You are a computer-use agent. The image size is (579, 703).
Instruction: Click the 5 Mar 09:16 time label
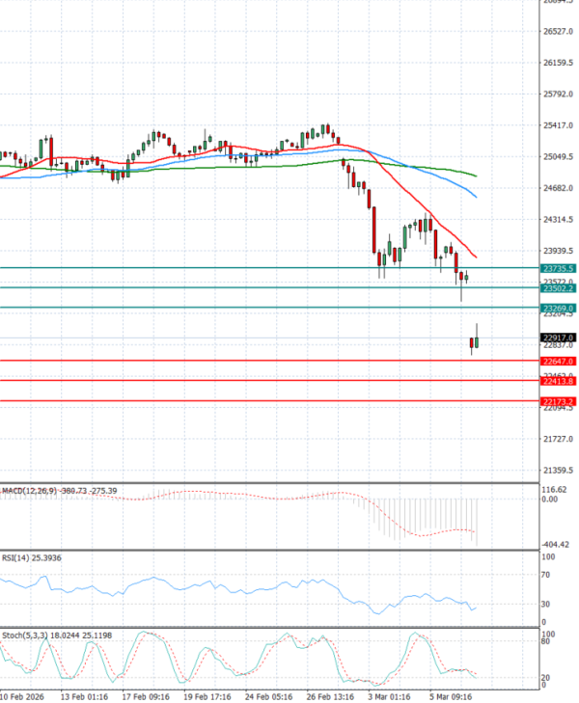tap(451, 695)
